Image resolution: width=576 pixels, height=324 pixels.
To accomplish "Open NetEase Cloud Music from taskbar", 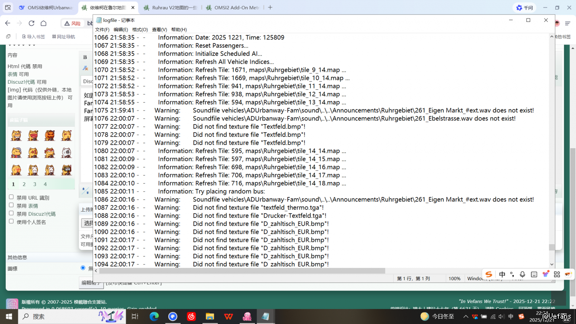I will point(191,316).
